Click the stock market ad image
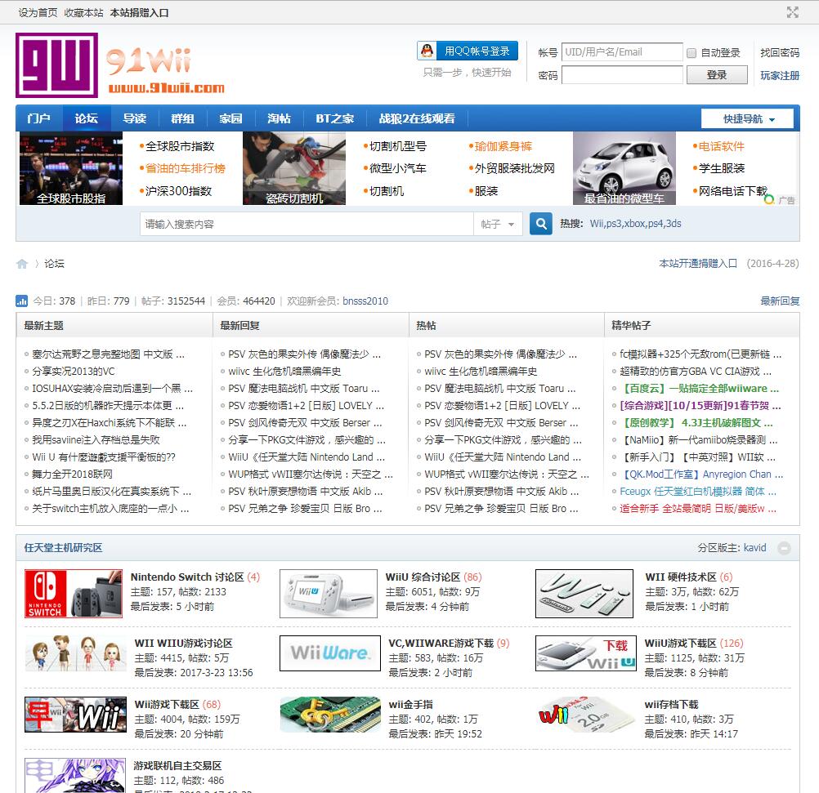Image resolution: width=819 pixels, height=793 pixels. coord(71,168)
